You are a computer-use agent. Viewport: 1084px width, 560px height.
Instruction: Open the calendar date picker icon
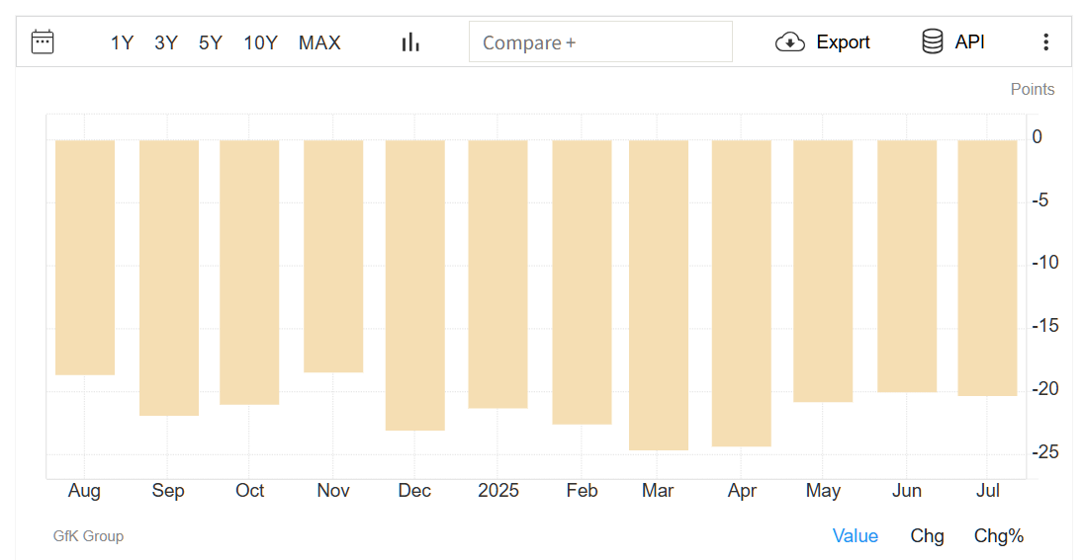tap(43, 42)
